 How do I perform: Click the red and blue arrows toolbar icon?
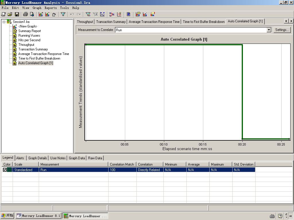pos(112,14)
